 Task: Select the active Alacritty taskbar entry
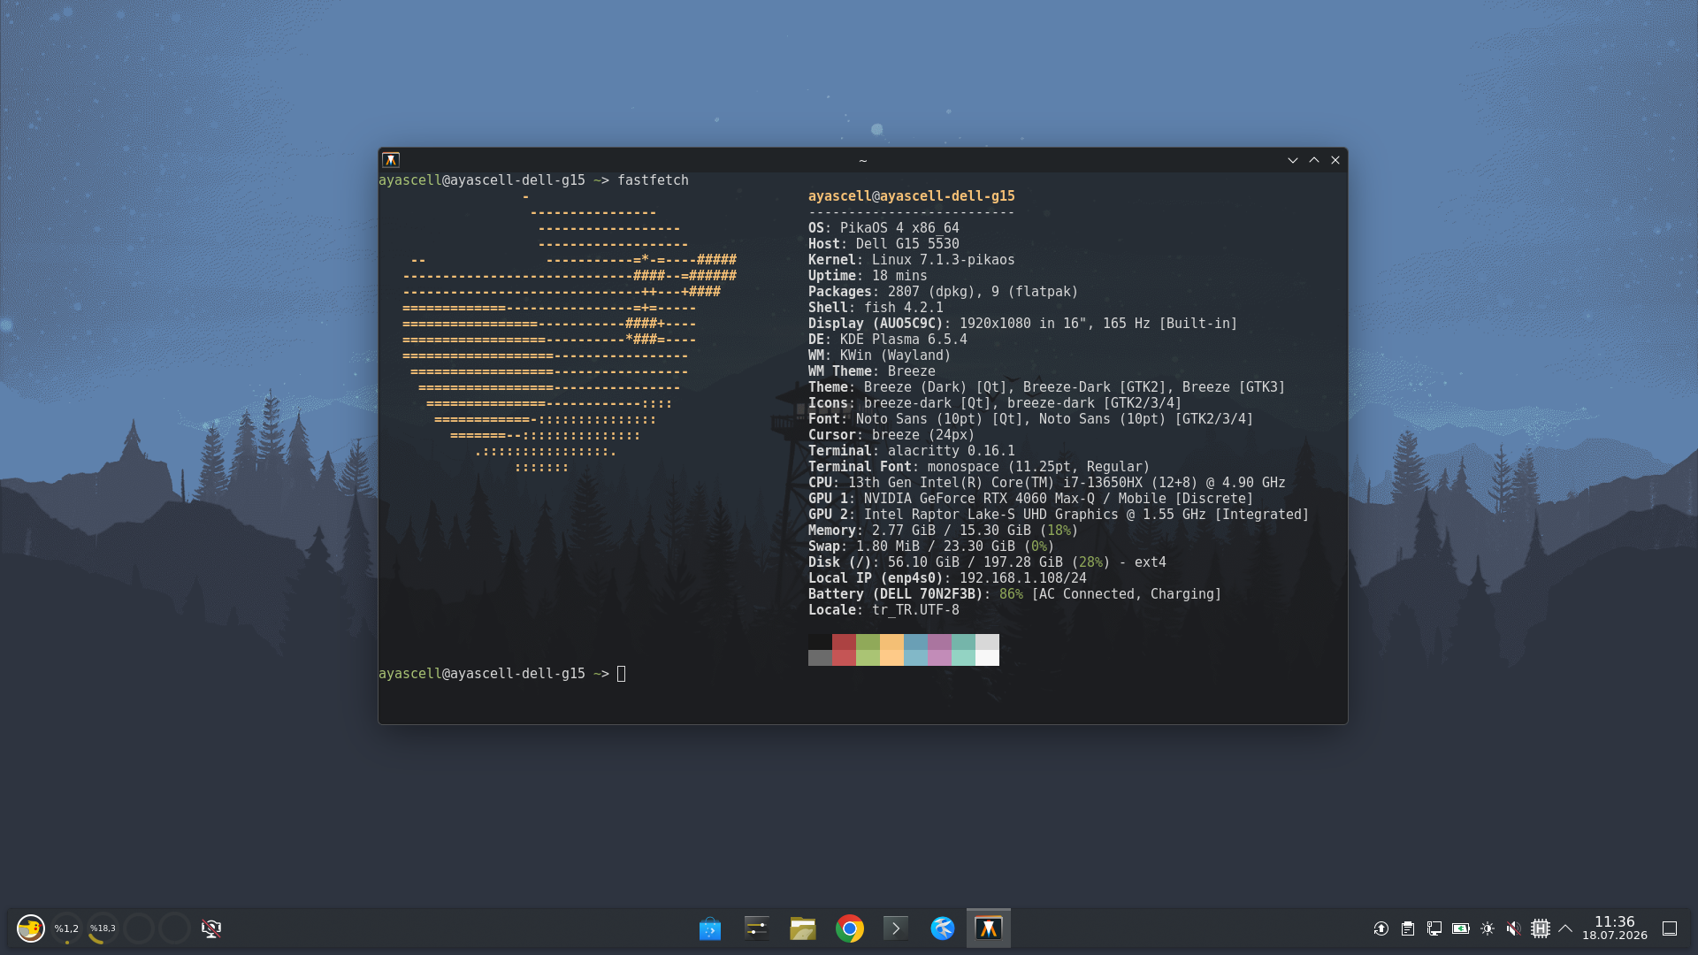point(989,928)
